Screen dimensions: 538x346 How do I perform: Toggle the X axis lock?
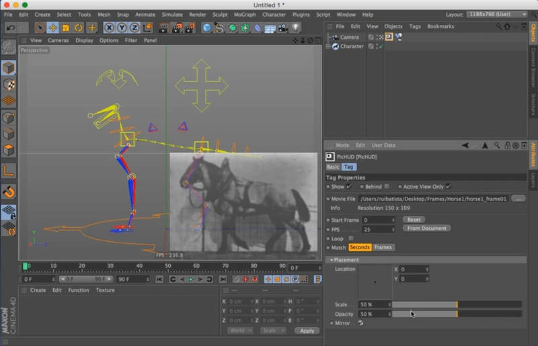(x=109, y=28)
